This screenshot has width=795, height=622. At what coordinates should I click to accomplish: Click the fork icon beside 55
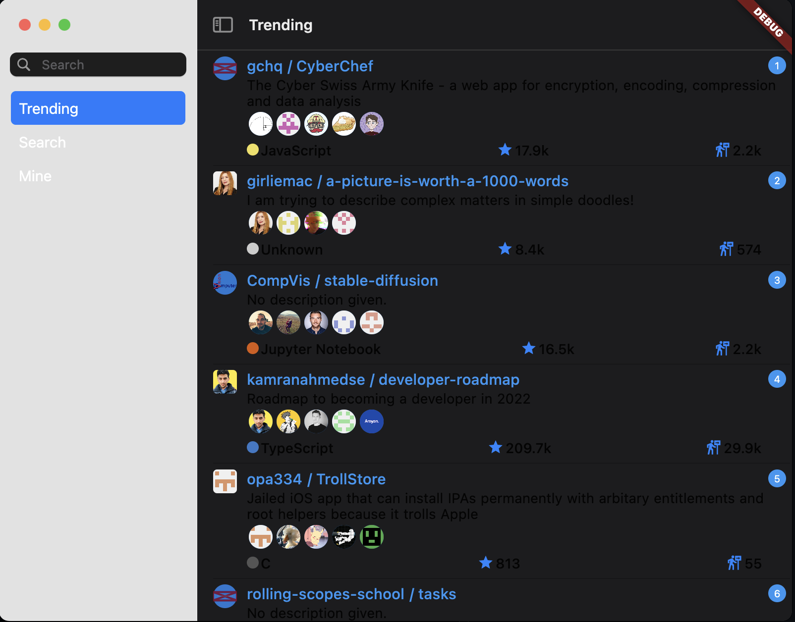735,563
